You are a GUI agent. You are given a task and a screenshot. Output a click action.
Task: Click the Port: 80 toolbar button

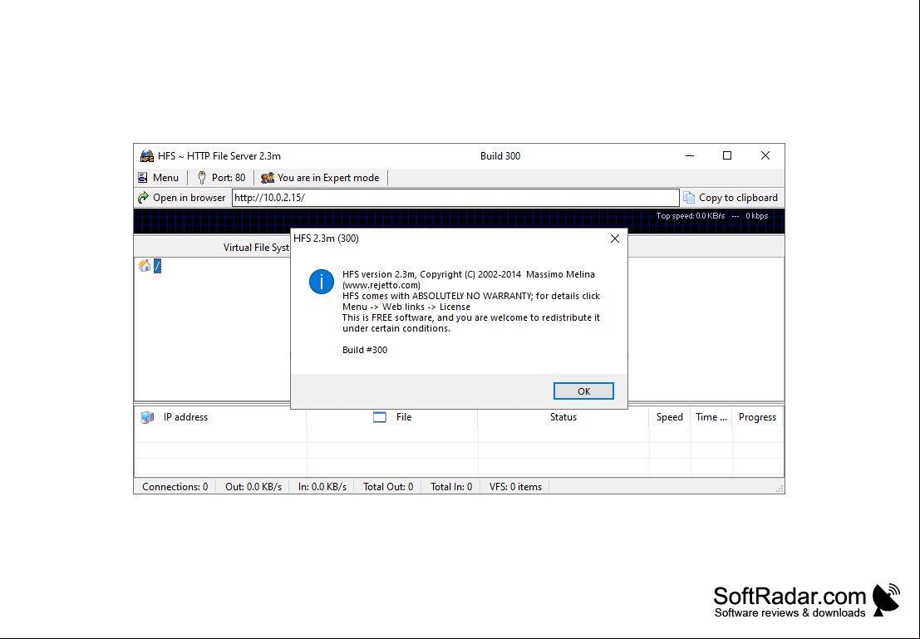221,178
